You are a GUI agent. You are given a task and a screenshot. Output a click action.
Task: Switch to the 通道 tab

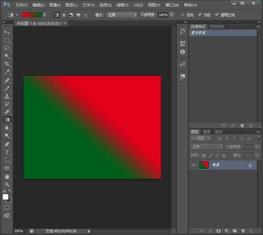pyautogui.click(x=206, y=132)
